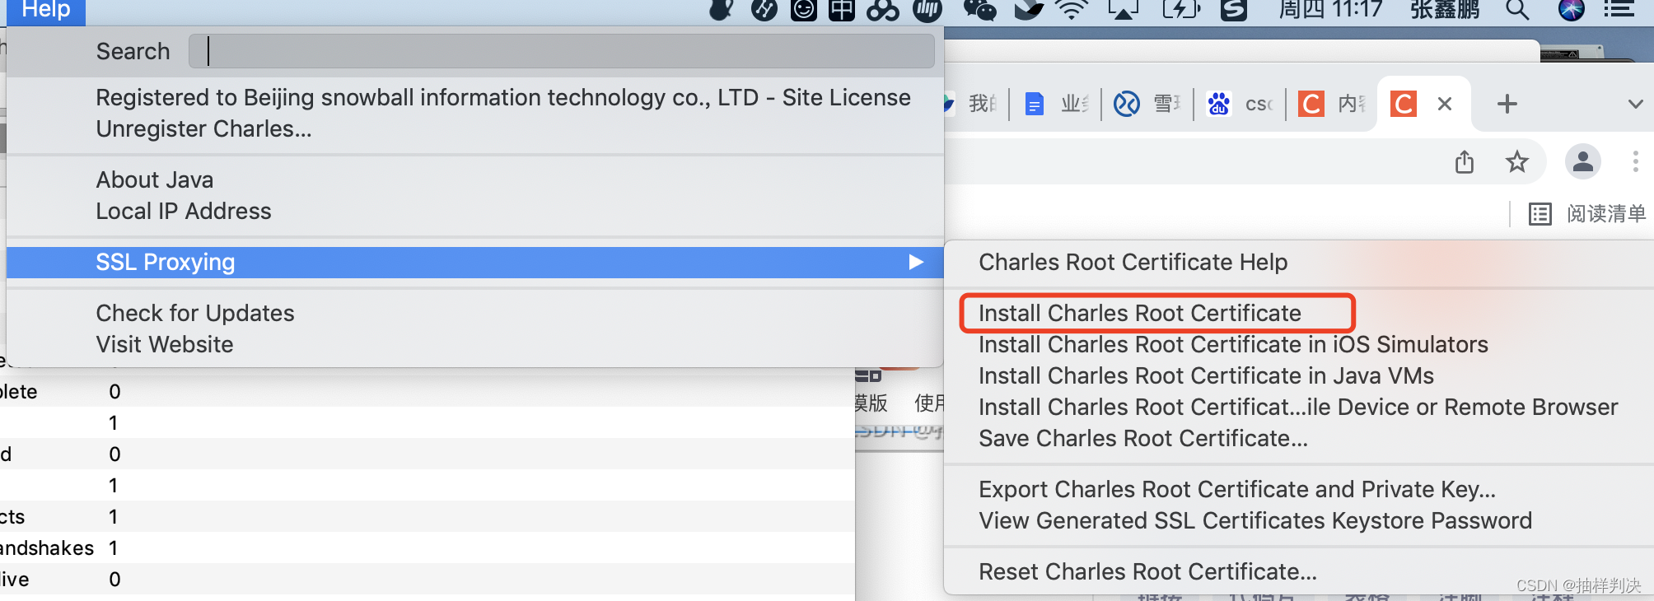Screen dimensions: 1654x601
Task: Select Unregister Charles...
Action: coord(203,129)
